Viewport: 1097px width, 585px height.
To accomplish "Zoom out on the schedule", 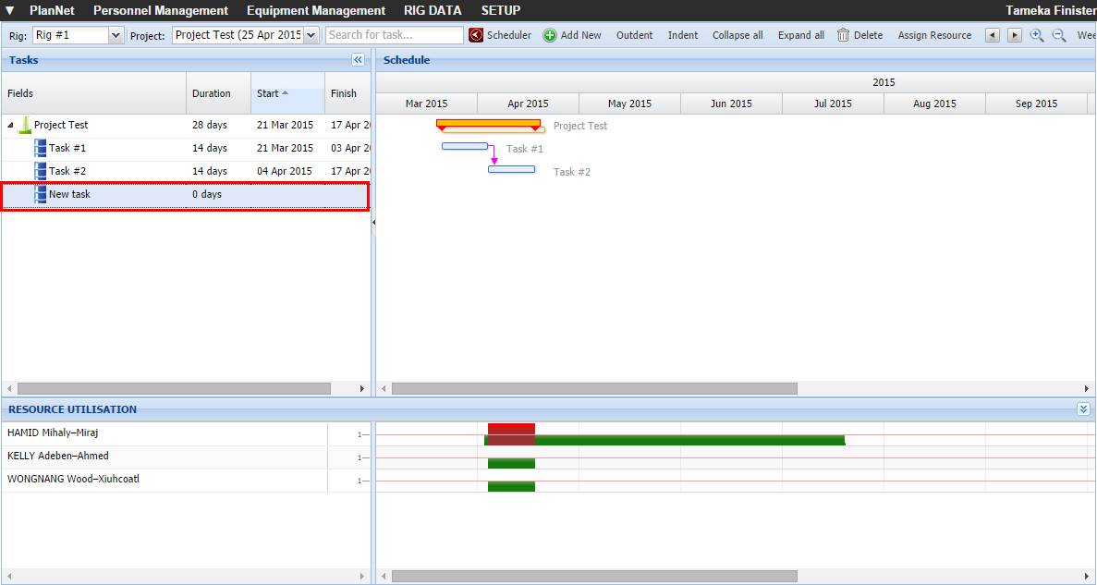I will [1059, 35].
